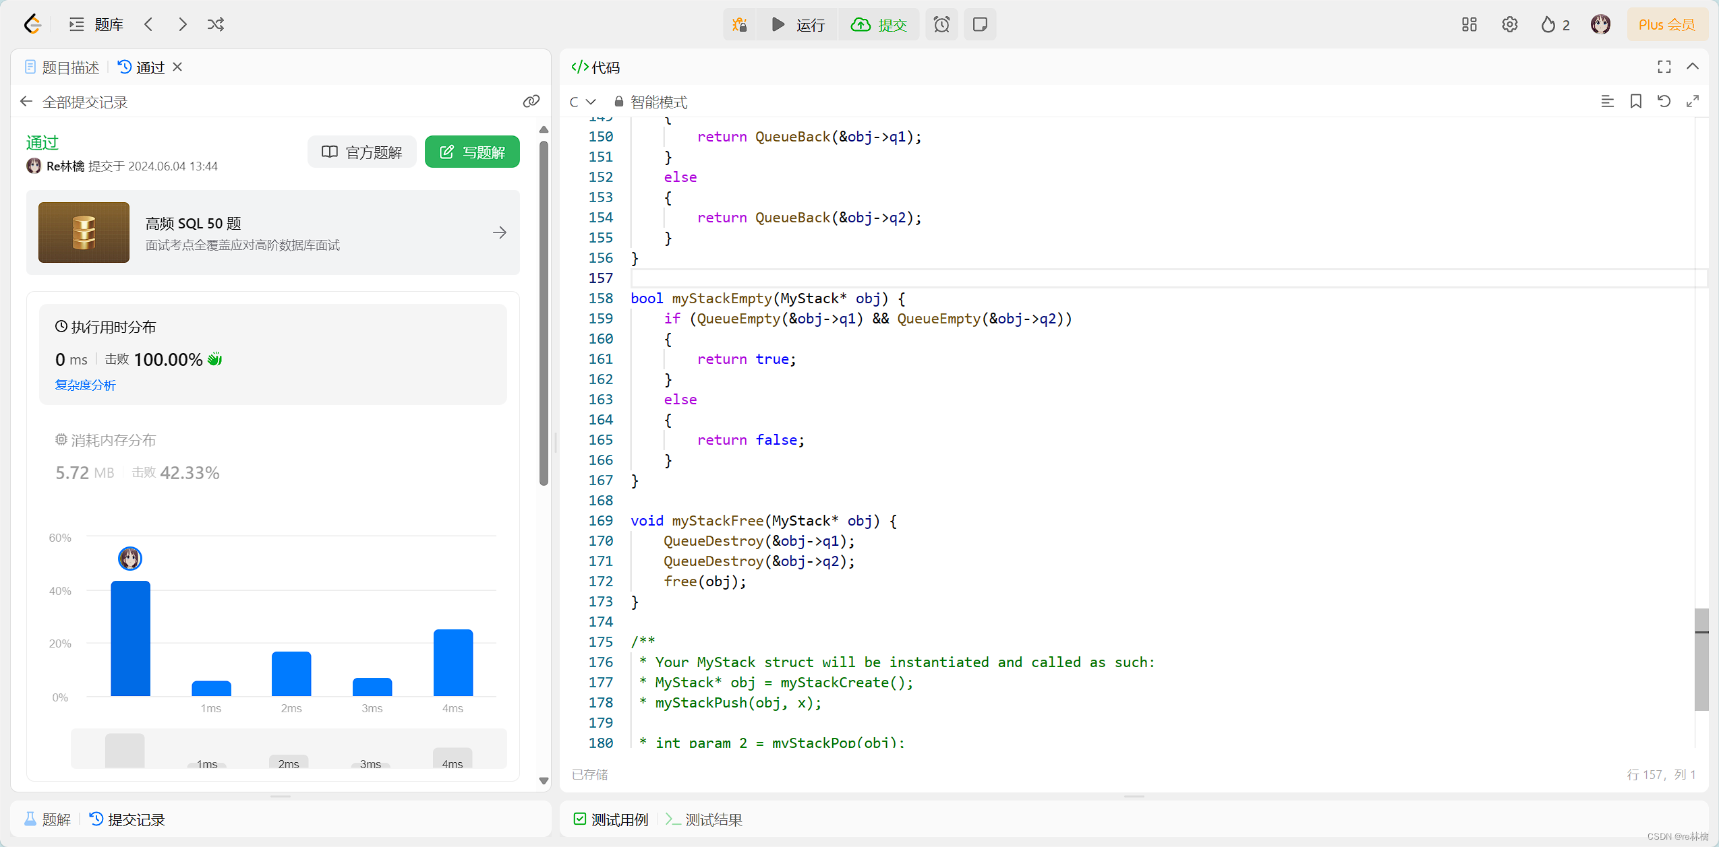The width and height of the screenshot is (1719, 847).
Task: Click the 2ms chart bar
Action: pyautogui.click(x=291, y=674)
